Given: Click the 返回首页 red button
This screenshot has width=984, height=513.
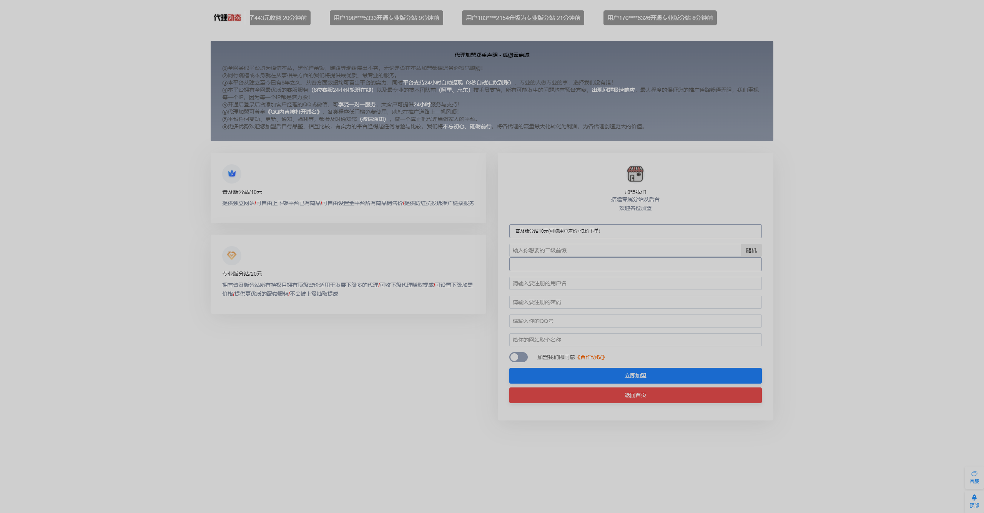Looking at the screenshot, I should [635, 395].
